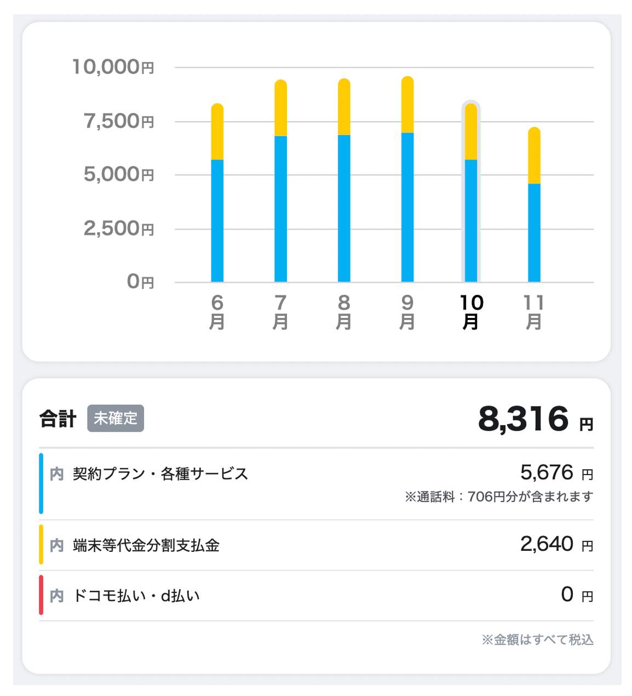Click the ※金額はすべて税込 footnote
This screenshot has width=632, height=696.
[x=537, y=640]
